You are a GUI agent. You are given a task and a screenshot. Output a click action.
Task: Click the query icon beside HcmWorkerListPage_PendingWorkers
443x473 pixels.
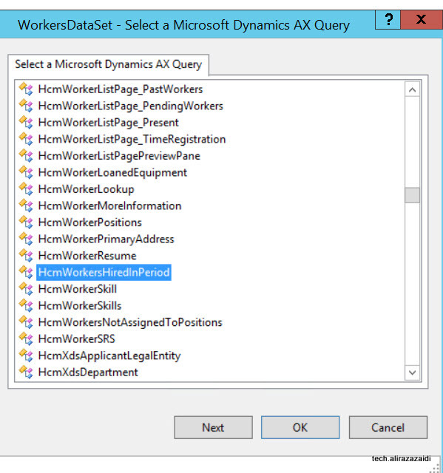point(26,106)
